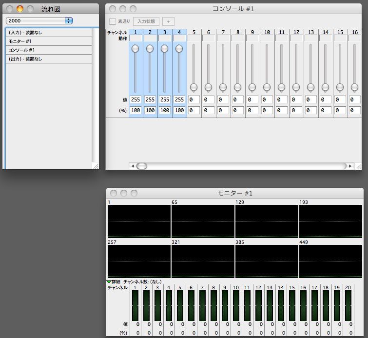Click channel 2 percent field showing 100
The image size is (368, 338).
(150, 110)
